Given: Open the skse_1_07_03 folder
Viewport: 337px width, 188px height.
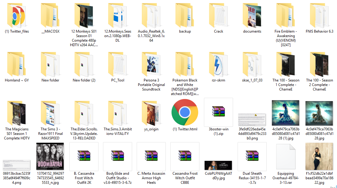Looking at the screenshot, I should [x=252, y=64].
